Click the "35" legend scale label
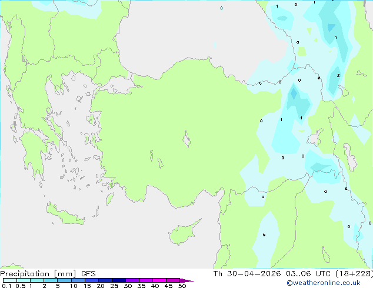This screenshot has width=373, height=288. (141, 286)
